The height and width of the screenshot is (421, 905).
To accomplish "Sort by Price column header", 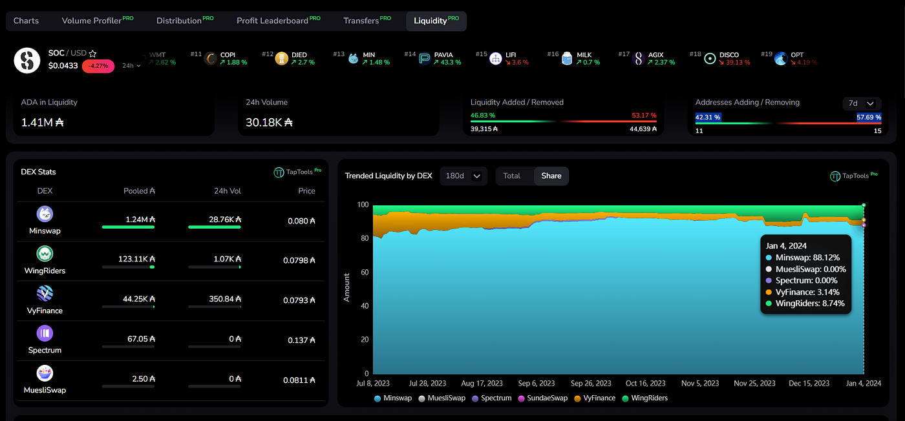I will pyautogui.click(x=306, y=190).
